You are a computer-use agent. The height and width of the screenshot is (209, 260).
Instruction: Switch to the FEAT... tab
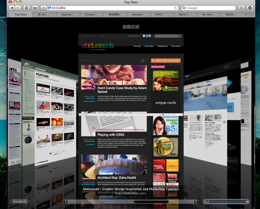(160, 15)
